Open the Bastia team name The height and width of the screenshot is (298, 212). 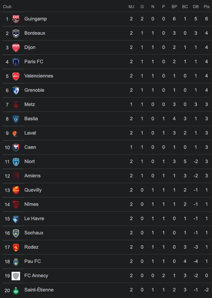click(31, 119)
